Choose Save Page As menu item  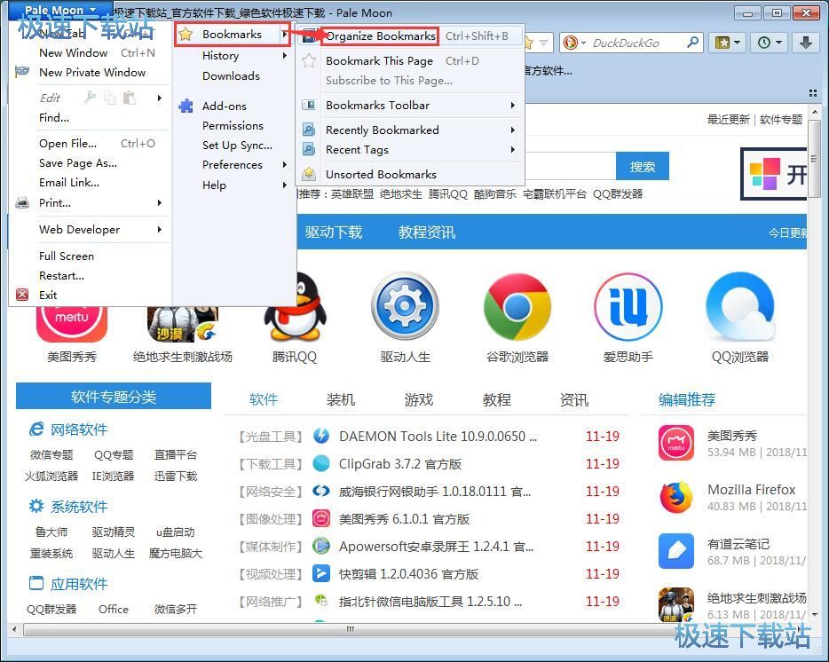click(x=78, y=163)
